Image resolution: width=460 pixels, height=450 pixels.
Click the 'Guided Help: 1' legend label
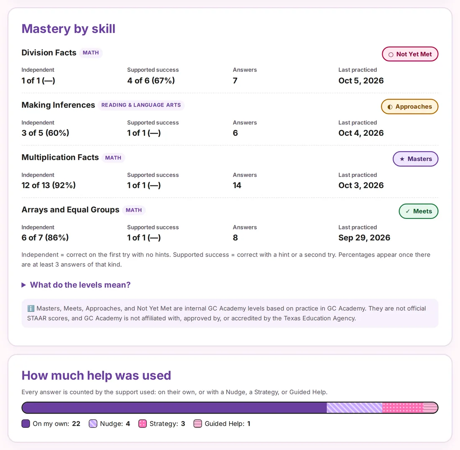227,424
